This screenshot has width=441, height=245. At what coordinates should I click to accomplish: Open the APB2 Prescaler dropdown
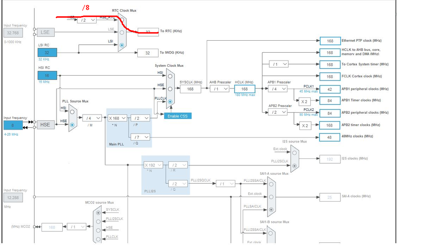pos(278,112)
